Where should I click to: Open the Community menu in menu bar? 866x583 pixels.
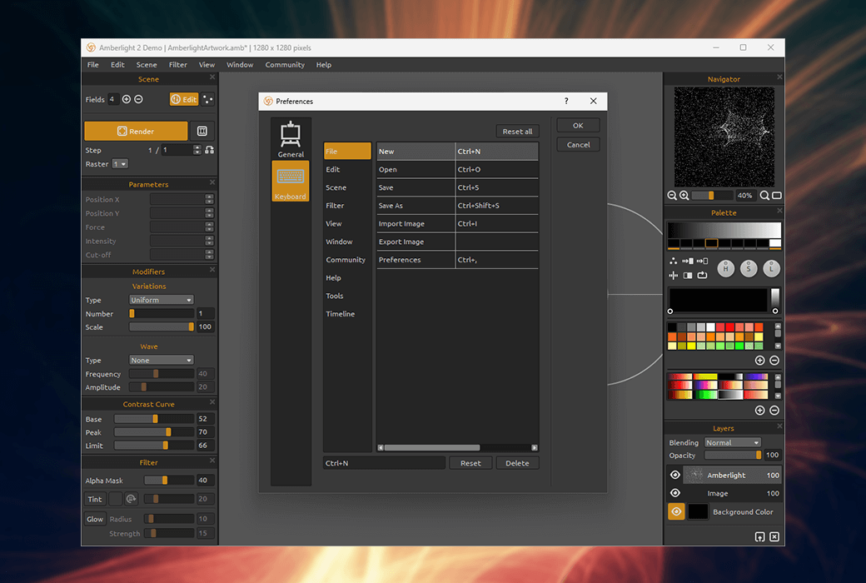point(285,65)
